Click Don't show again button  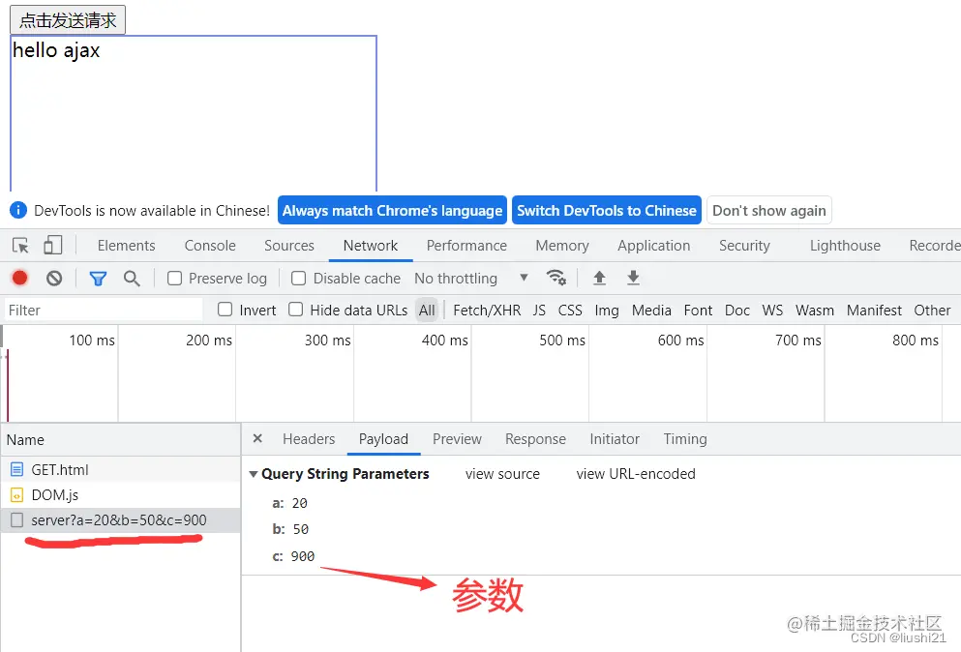click(x=769, y=210)
